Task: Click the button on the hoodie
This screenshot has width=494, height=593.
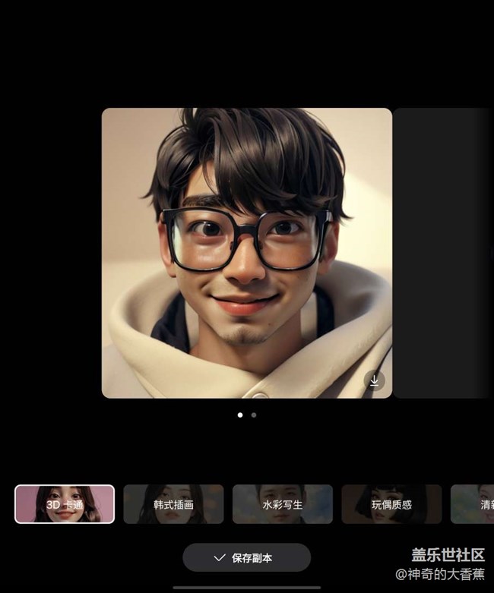Action: tap(259, 395)
